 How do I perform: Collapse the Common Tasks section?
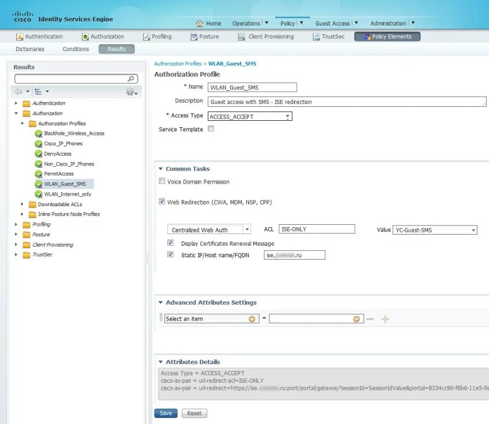tap(161, 169)
